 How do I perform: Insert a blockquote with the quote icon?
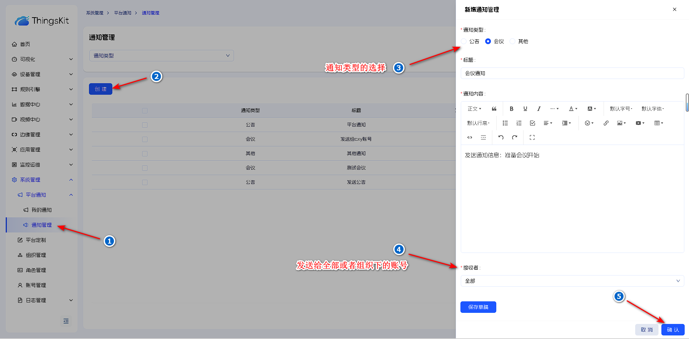tap(494, 109)
